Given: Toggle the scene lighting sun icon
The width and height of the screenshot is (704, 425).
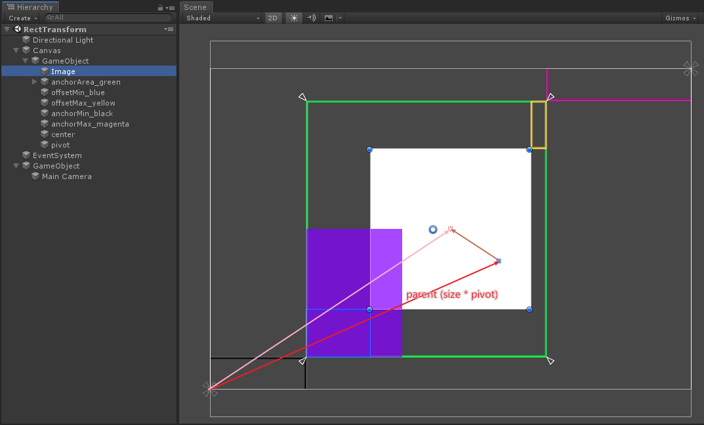Looking at the screenshot, I should (x=294, y=18).
